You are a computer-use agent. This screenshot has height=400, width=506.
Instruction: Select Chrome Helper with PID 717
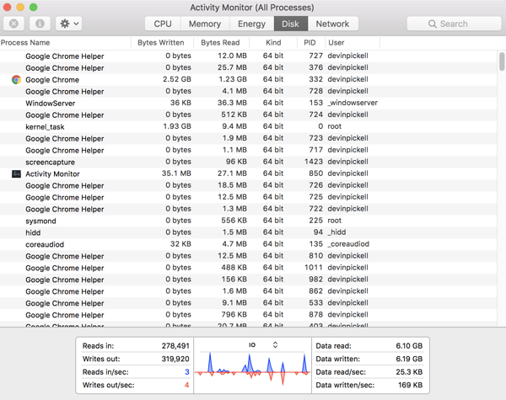pyautogui.click(x=248, y=150)
